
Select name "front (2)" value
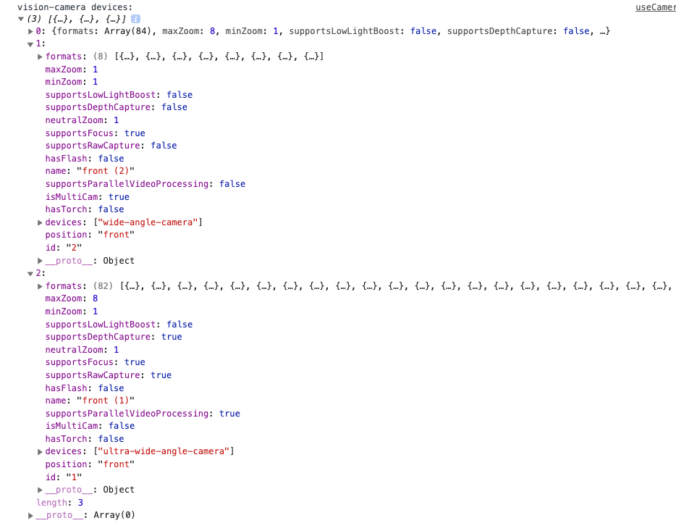(x=105, y=171)
